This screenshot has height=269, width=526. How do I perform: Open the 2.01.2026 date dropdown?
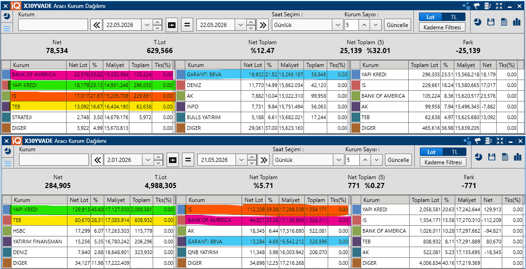(148, 160)
